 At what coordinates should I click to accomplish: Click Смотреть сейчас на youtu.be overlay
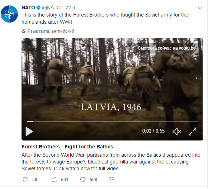click(167, 48)
